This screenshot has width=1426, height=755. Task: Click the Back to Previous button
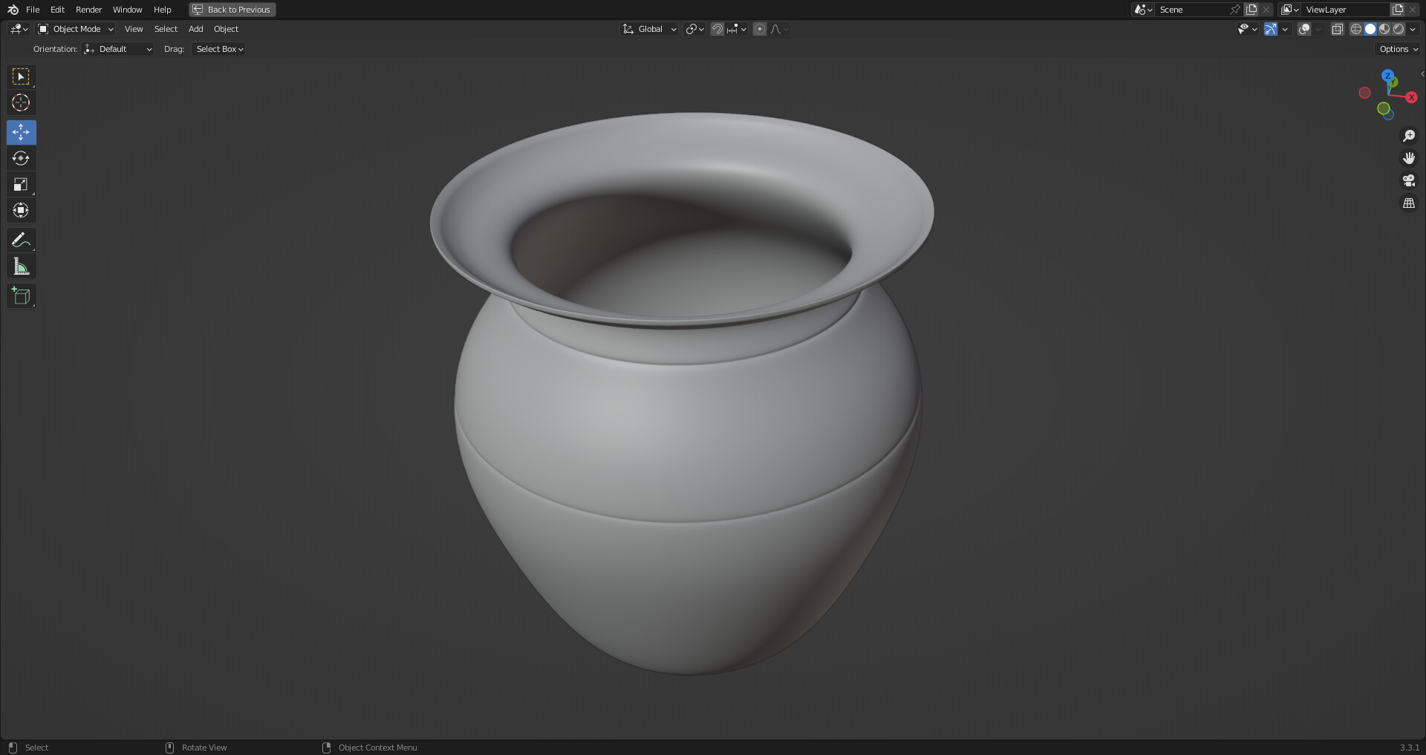pos(232,10)
